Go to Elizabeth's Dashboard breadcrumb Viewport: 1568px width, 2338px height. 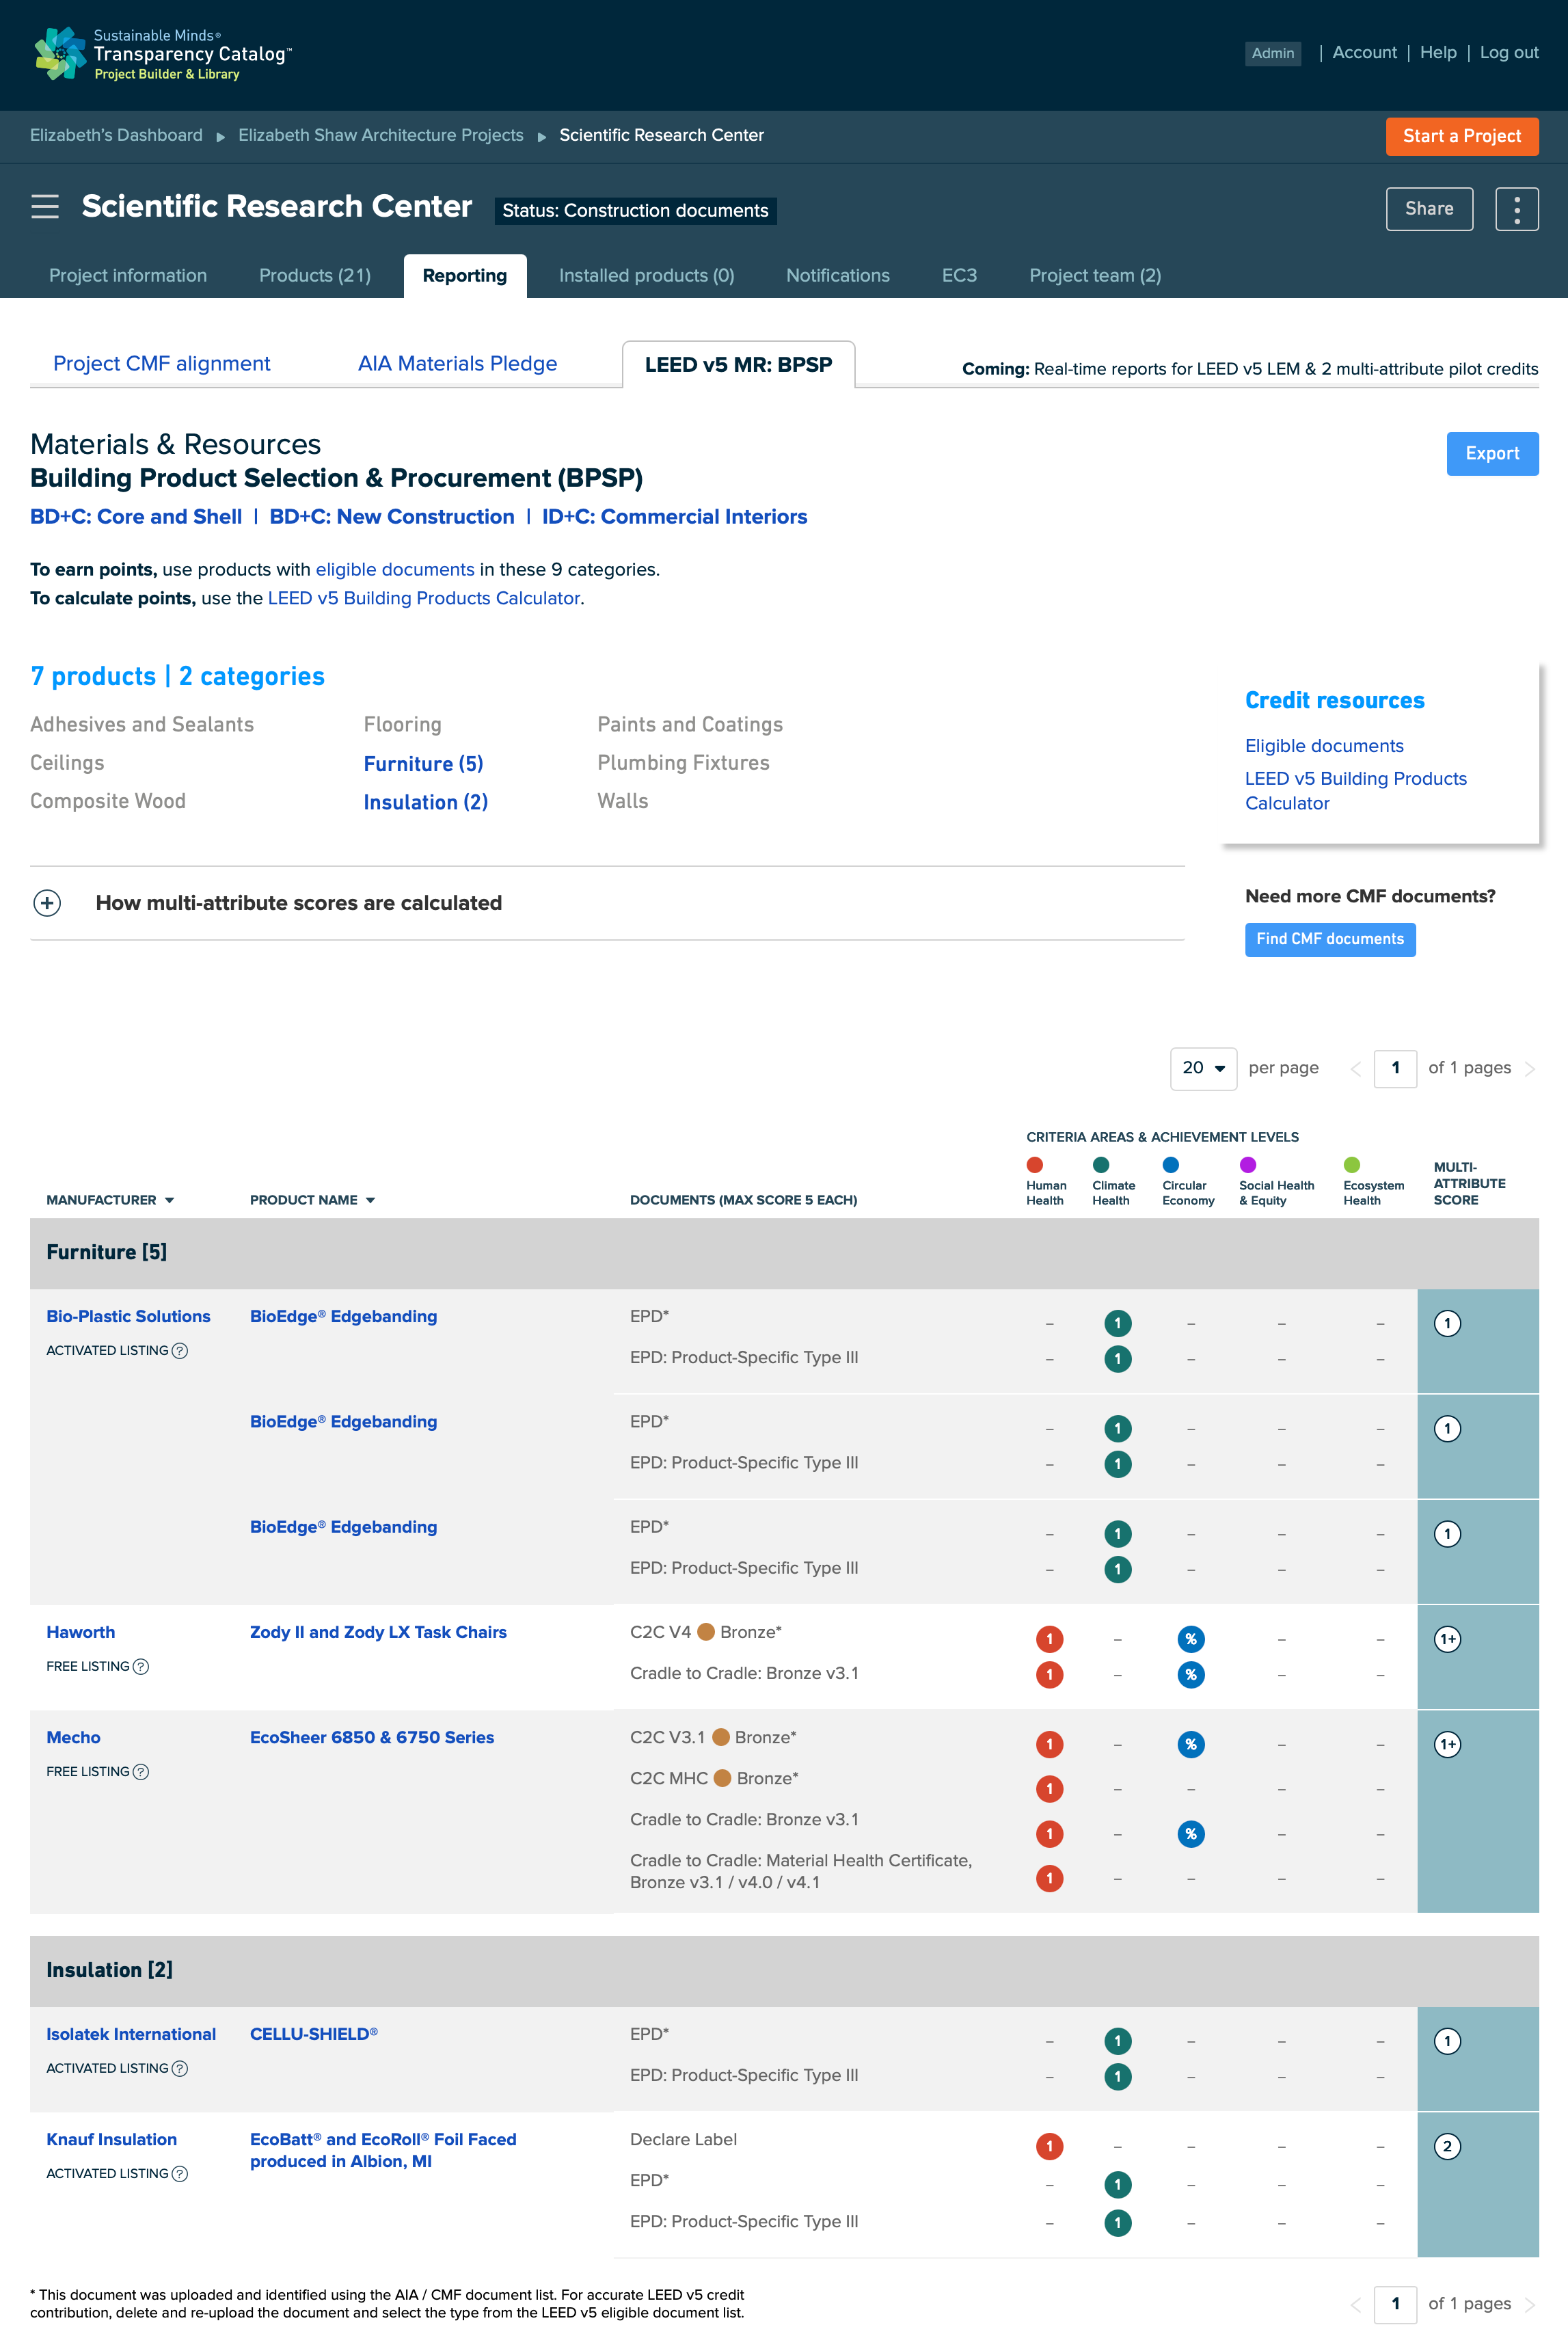(116, 135)
